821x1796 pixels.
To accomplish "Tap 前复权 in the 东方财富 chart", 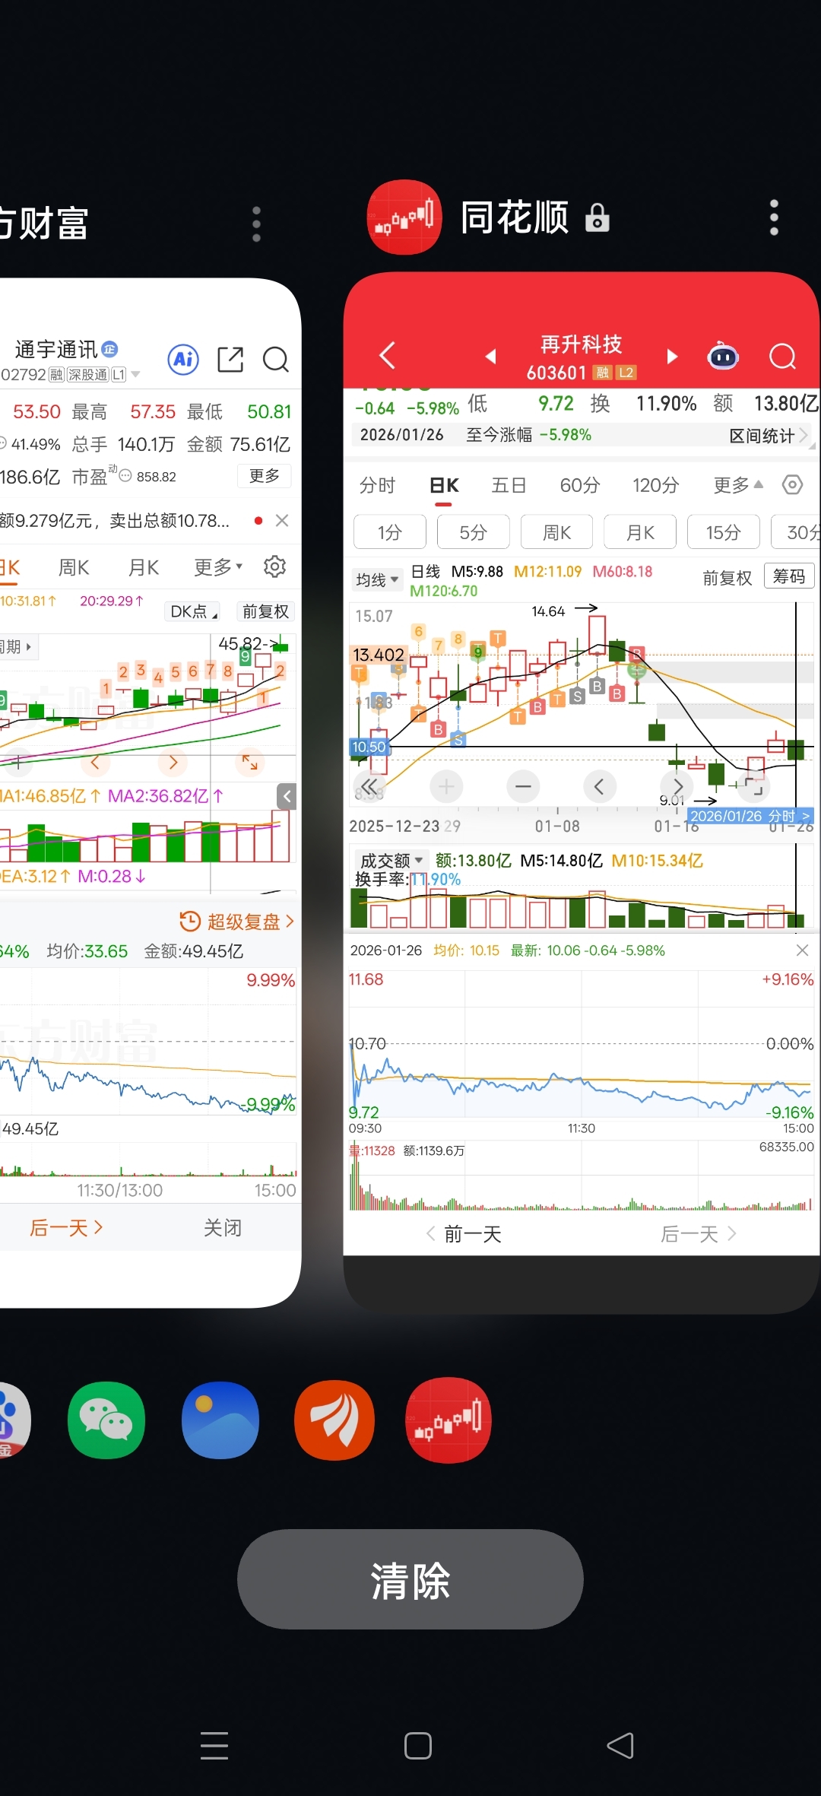I will [x=265, y=611].
